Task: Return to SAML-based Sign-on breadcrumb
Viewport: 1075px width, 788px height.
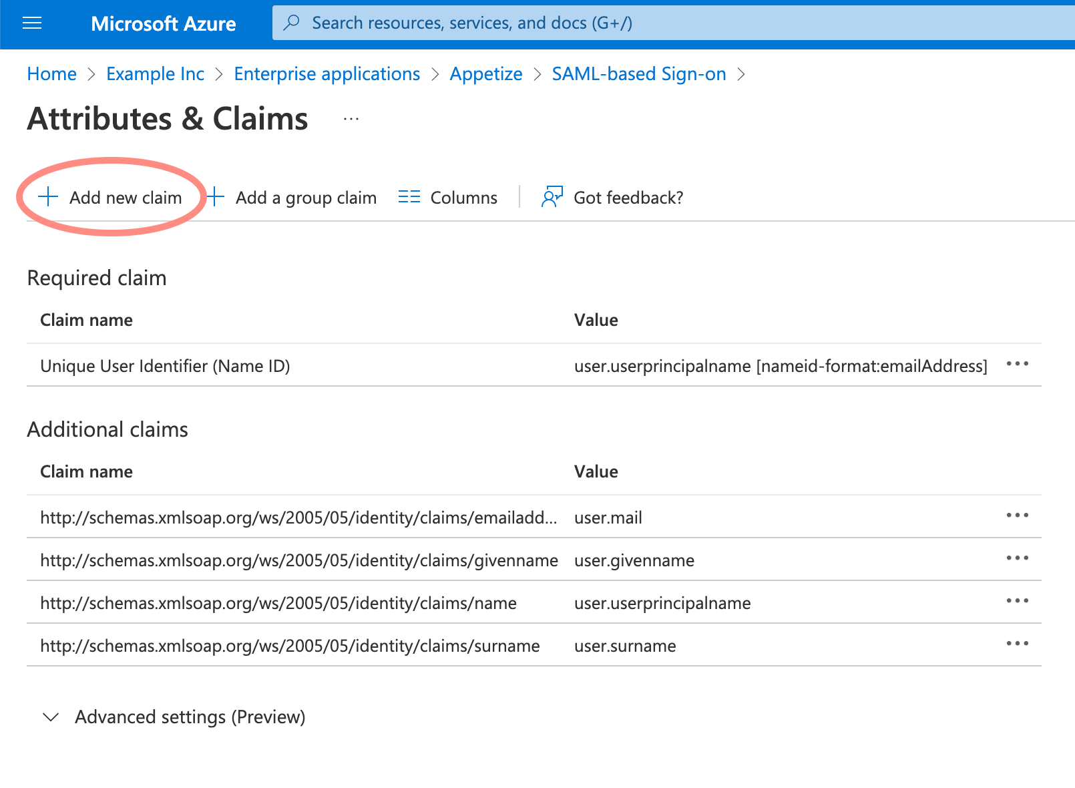Action: pos(638,74)
